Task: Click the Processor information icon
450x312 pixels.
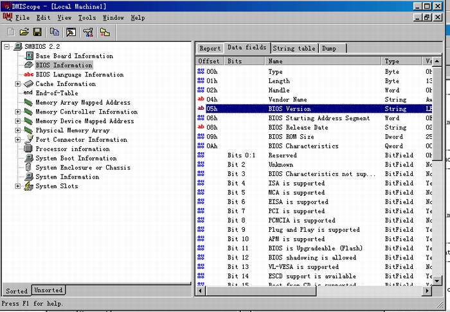Action: [28, 148]
